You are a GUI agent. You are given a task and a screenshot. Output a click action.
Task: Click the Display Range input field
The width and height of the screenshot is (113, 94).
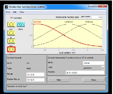coord(35,80)
